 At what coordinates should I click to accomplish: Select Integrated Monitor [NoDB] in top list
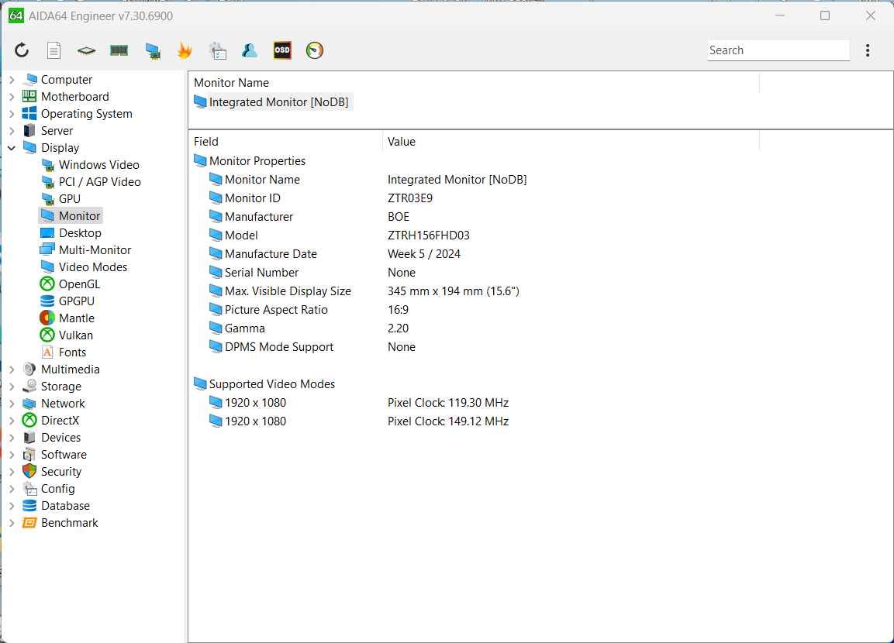coord(278,102)
